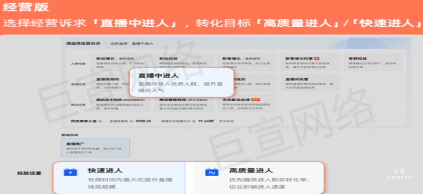The height and width of the screenshot is (194, 423).
Task: Click the 2980.65 live views value
Action: [x=144, y=121]
